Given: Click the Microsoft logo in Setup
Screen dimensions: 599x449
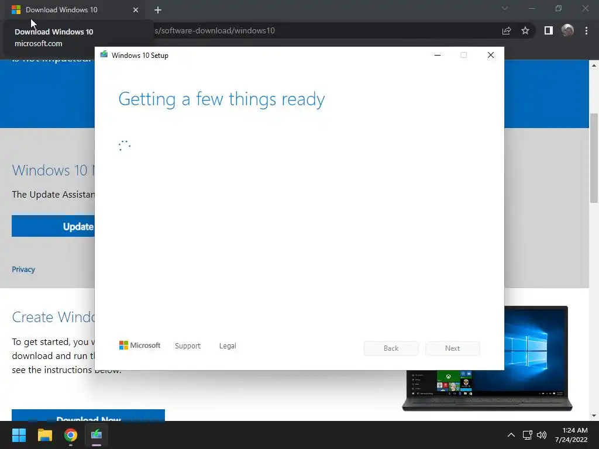Looking at the screenshot, I should pyautogui.click(x=140, y=346).
